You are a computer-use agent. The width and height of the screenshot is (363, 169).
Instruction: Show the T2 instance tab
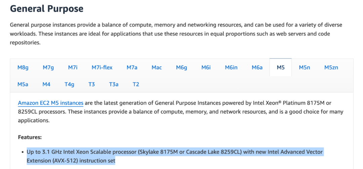(136, 84)
